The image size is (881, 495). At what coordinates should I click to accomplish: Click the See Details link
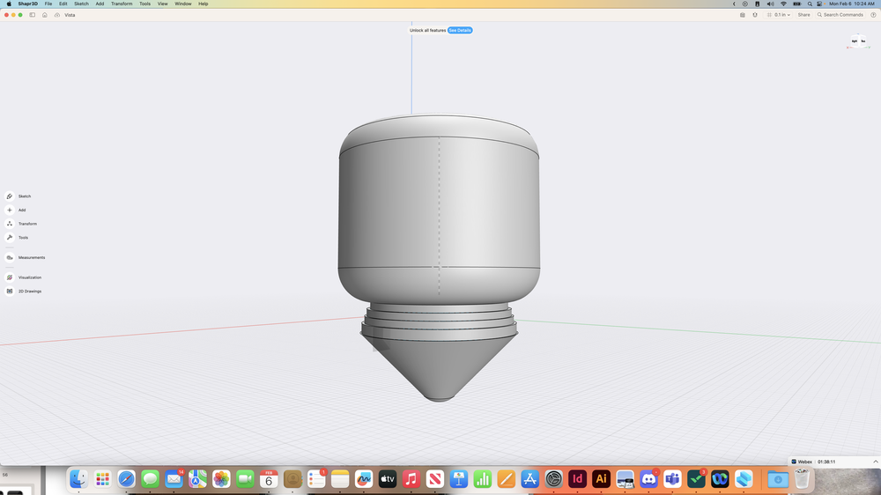point(460,30)
